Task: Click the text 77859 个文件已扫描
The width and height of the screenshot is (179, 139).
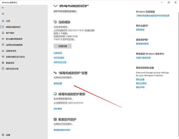Action: click(64, 39)
